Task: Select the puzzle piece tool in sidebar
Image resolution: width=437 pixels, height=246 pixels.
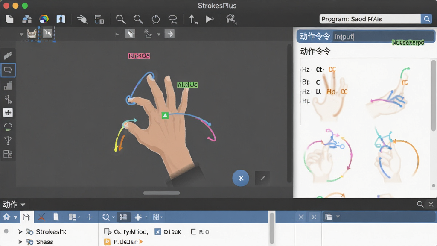Action: click(x=8, y=113)
